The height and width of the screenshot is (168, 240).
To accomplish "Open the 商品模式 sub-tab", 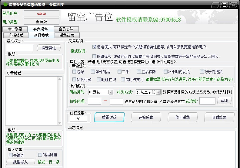I will point(41,35).
